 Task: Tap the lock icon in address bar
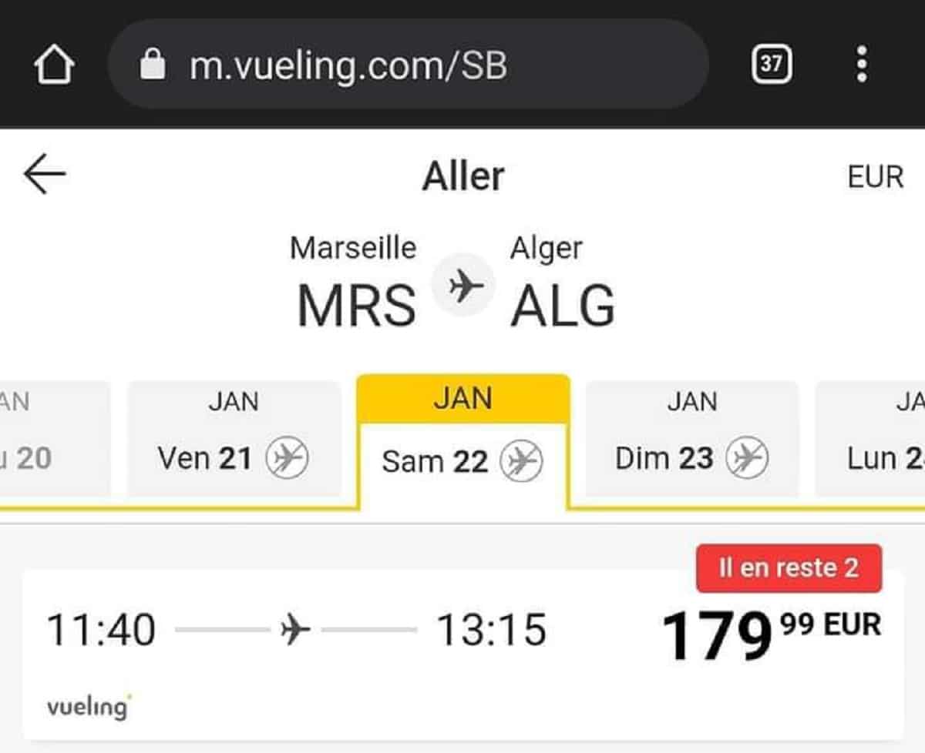tap(153, 65)
